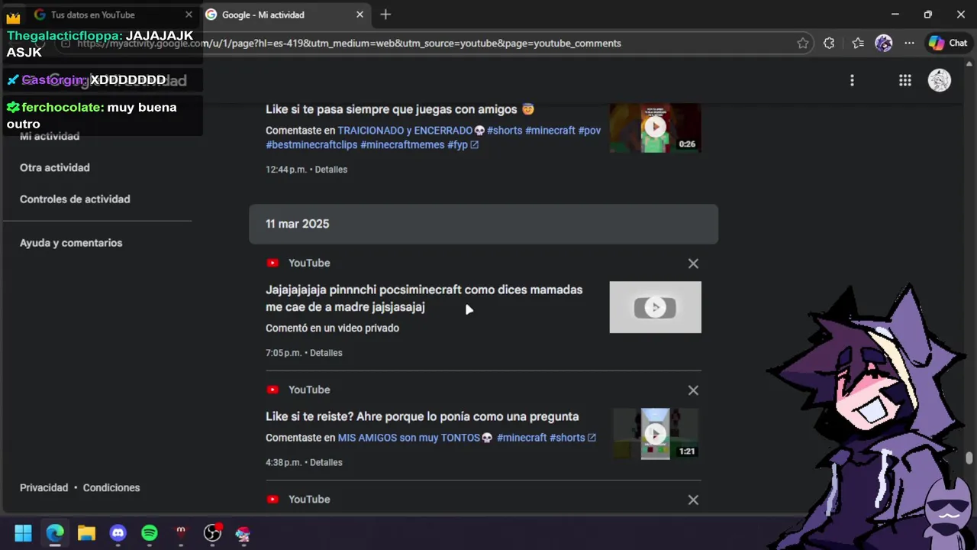977x550 pixels.
Task: Open Microsoft Edge from the taskbar
Action: tap(55, 533)
